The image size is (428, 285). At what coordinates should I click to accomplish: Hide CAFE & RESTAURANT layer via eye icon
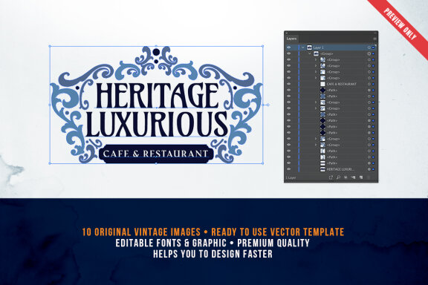coord(289,84)
